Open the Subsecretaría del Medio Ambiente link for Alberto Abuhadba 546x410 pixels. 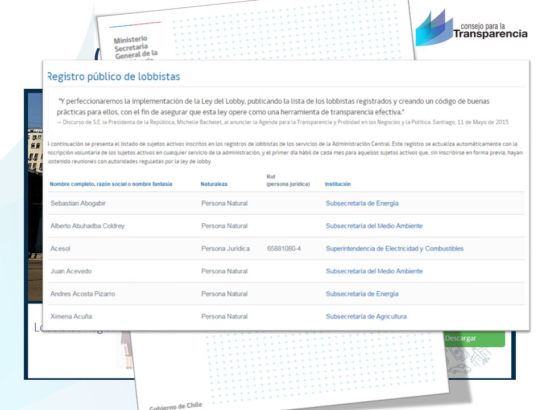click(x=374, y=226)
